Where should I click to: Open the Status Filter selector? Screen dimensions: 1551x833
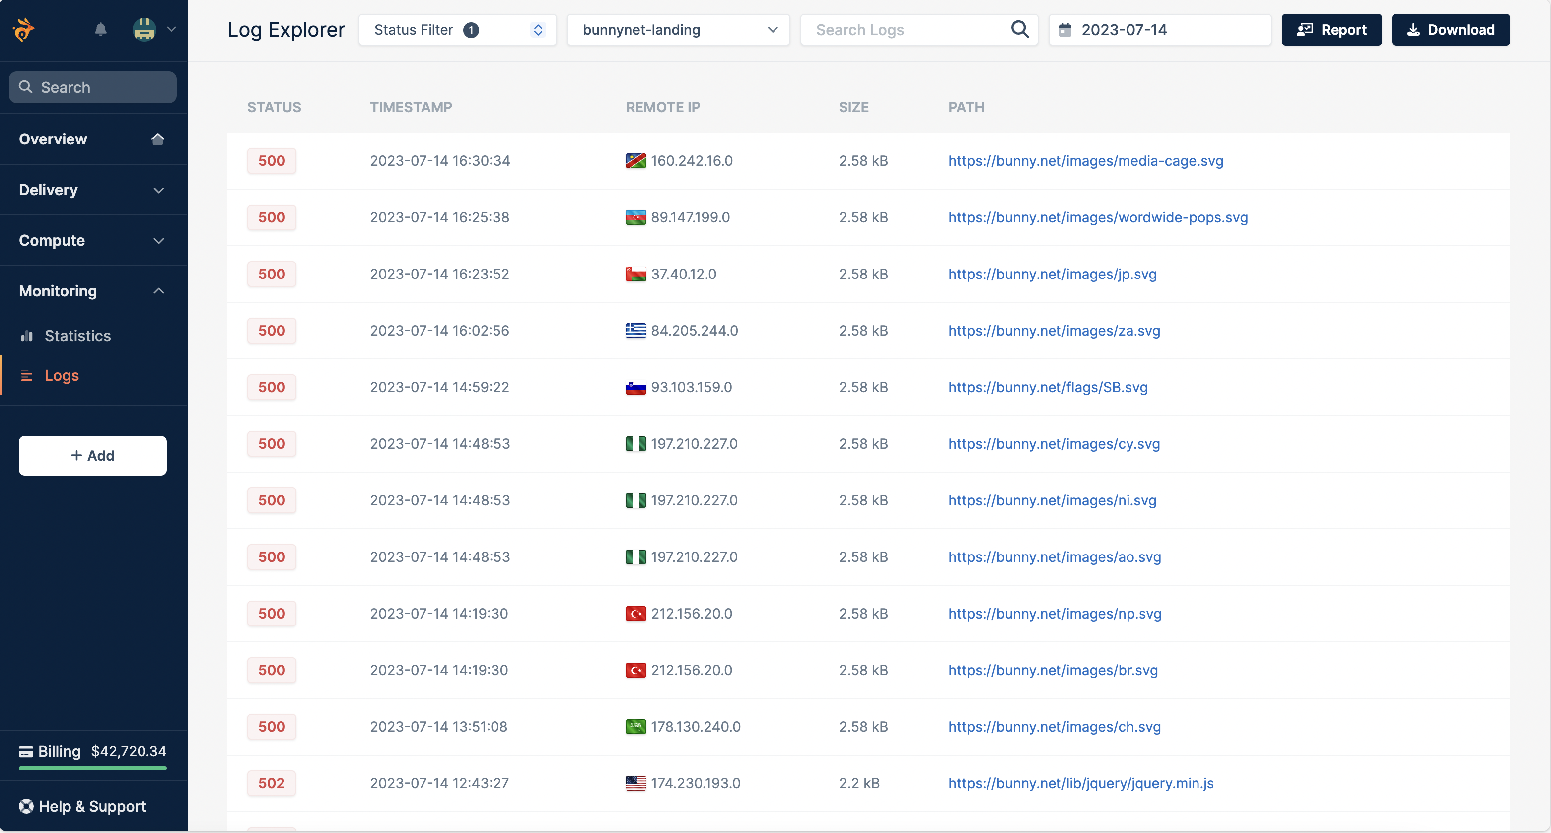pos(457,29)
